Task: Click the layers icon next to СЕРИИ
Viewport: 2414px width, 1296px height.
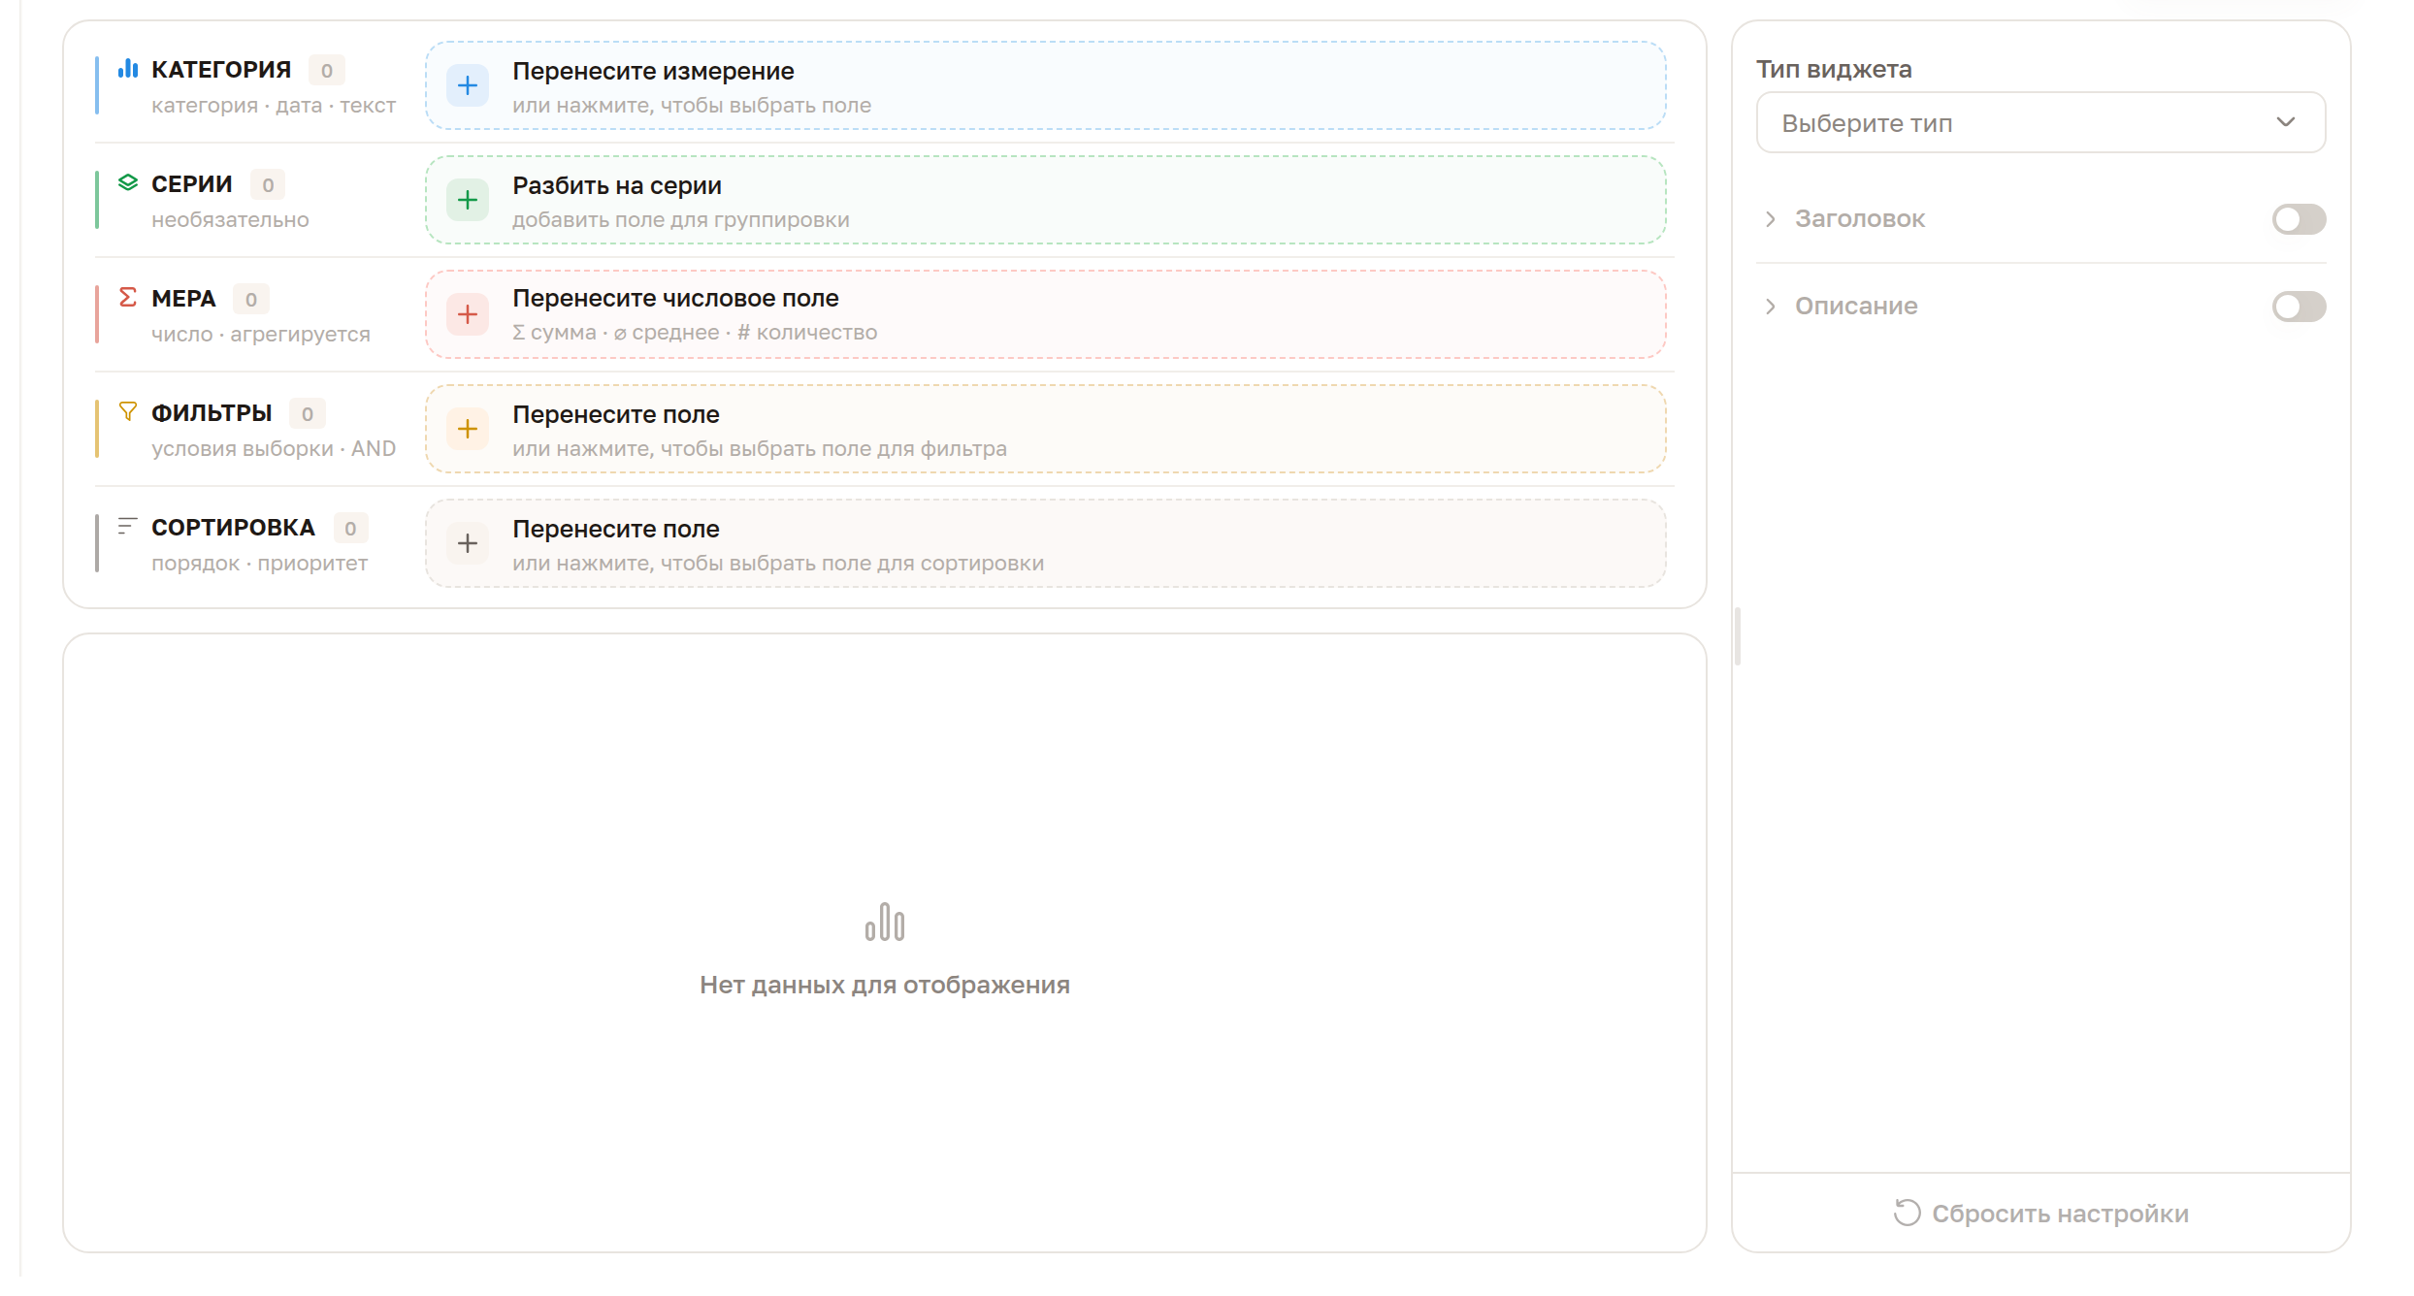Action: [128, 183]
